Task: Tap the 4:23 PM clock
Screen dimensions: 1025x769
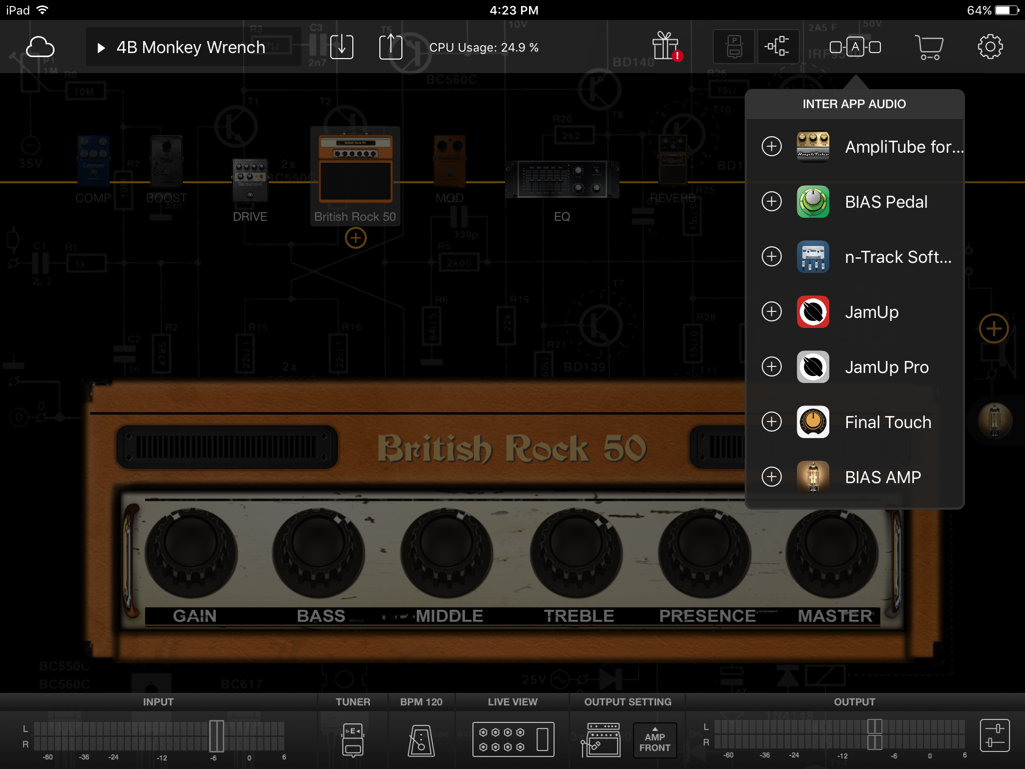Action: (514, 10)
